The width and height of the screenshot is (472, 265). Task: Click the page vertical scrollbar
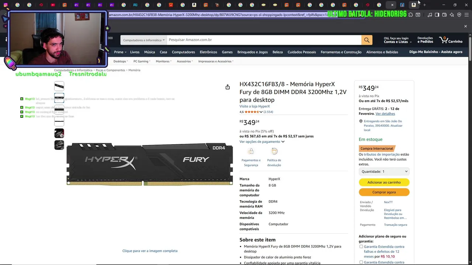coord(470,48)
